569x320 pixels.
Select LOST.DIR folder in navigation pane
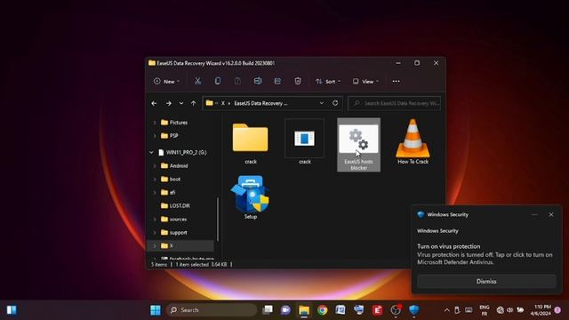[175, 205]
